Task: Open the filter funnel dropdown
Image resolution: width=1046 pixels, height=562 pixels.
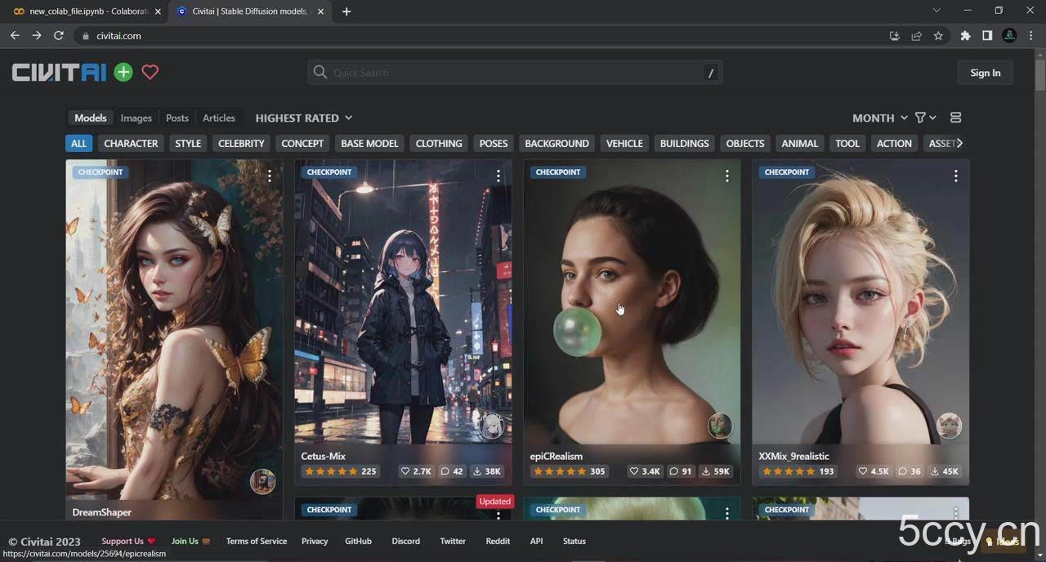Action: pos(925,118)
